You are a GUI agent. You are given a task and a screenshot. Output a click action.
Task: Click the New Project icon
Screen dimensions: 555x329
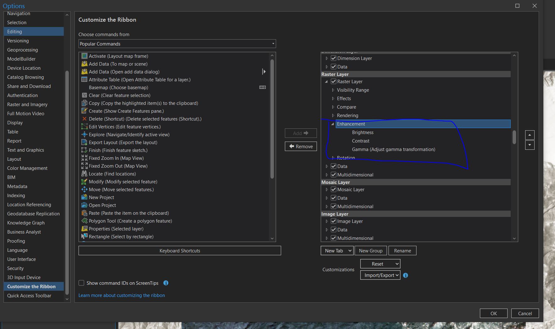tap(84, 197)
